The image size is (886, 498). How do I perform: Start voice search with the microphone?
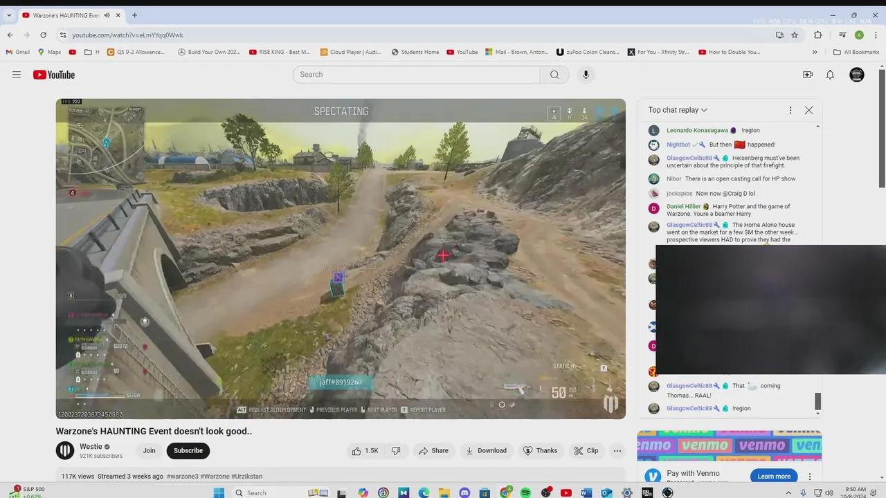pos(586,75)
